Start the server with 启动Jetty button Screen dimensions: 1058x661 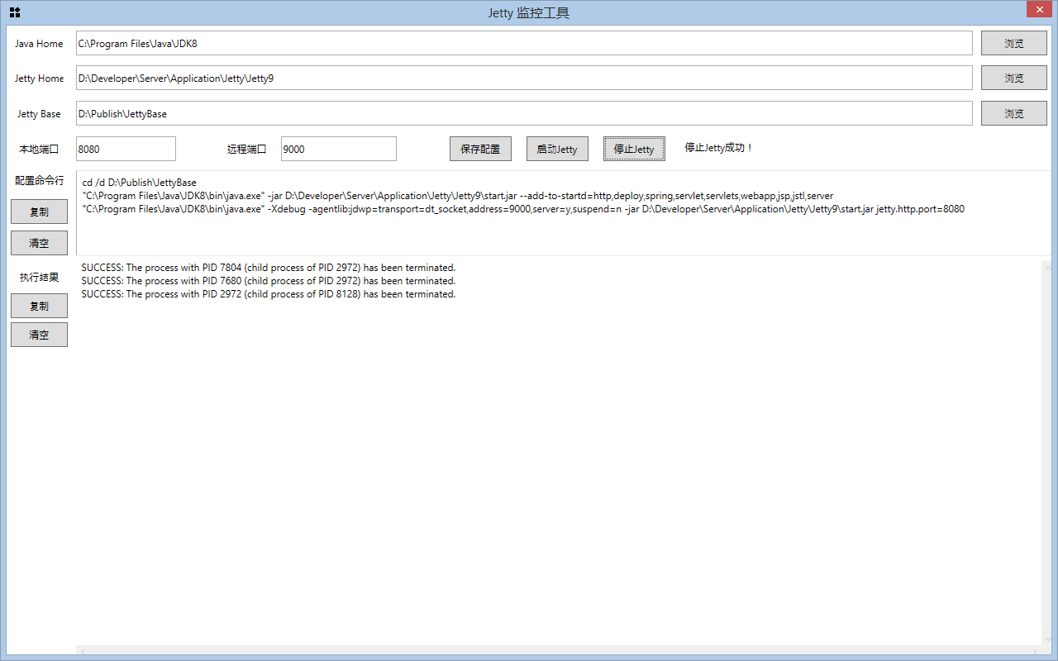557,149
